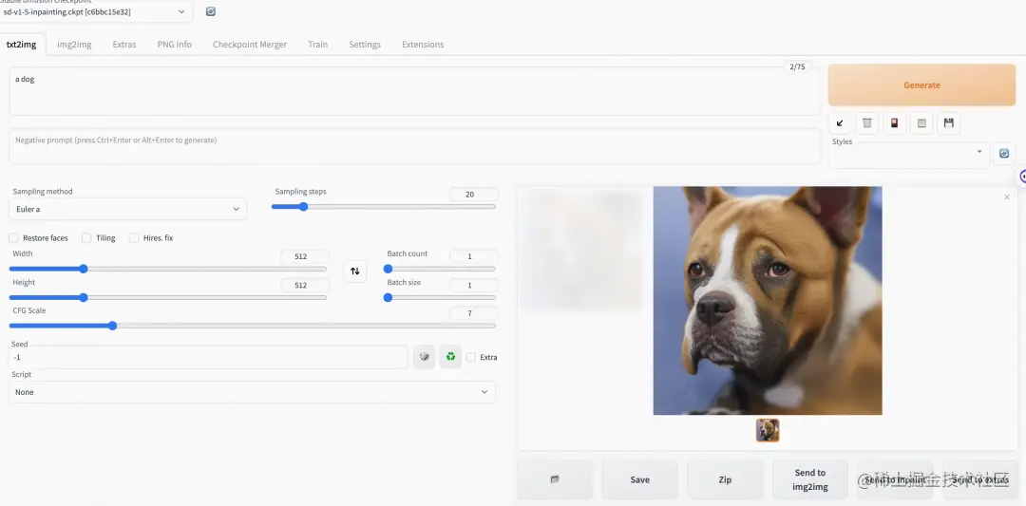1026x506 pixels.
Task: Adjust the Batch size slider
Action: (x=440, y=297)
